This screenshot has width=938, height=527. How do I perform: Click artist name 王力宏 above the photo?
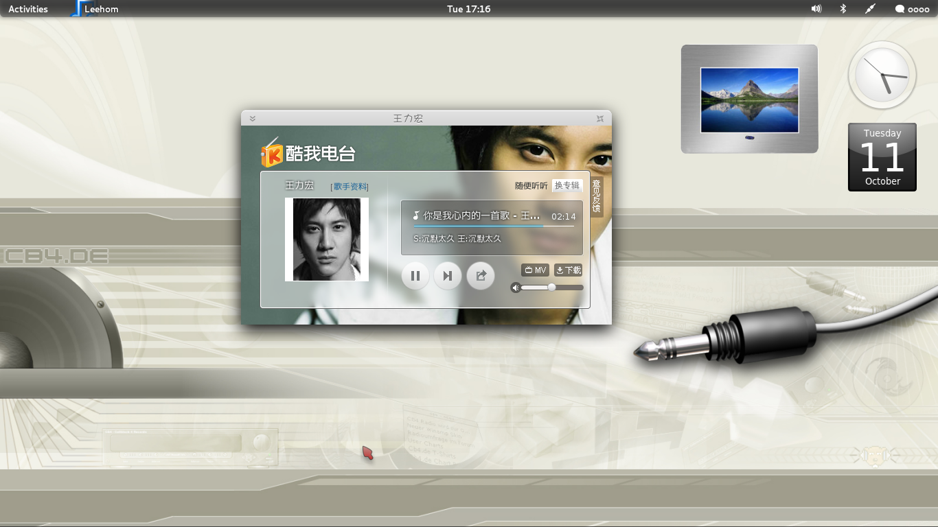coord(299,185)
